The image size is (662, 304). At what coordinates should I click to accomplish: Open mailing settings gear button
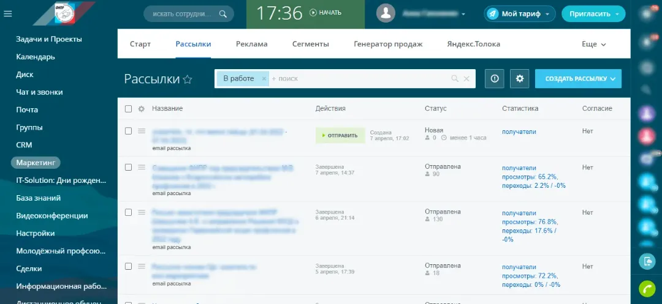pyautogui.click(x=520, y=79)
